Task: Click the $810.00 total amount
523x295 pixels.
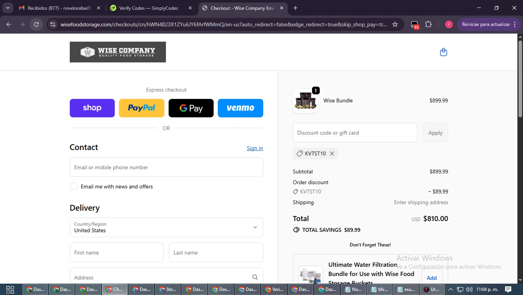Action: point(435,219)
